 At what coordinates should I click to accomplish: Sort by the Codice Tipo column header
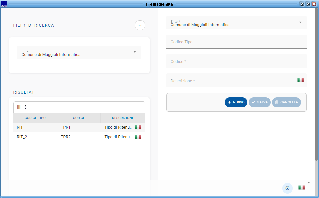(35, 118)
